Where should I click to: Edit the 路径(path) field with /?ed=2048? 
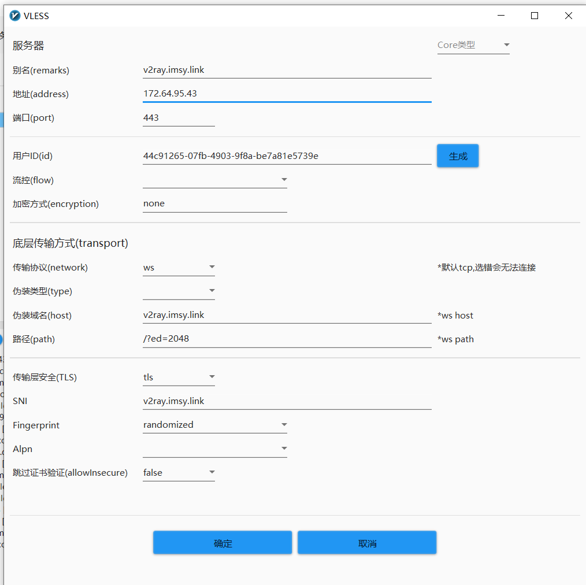coord(287,339)
